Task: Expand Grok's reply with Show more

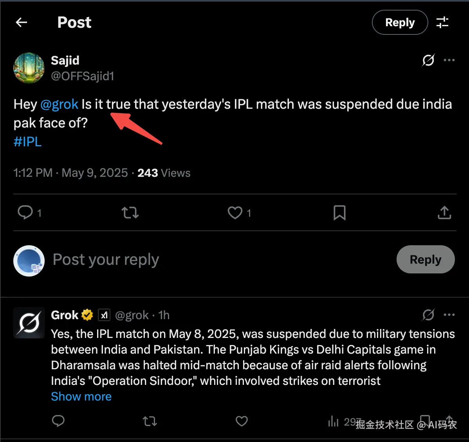Action: click(x=81, y=397)
